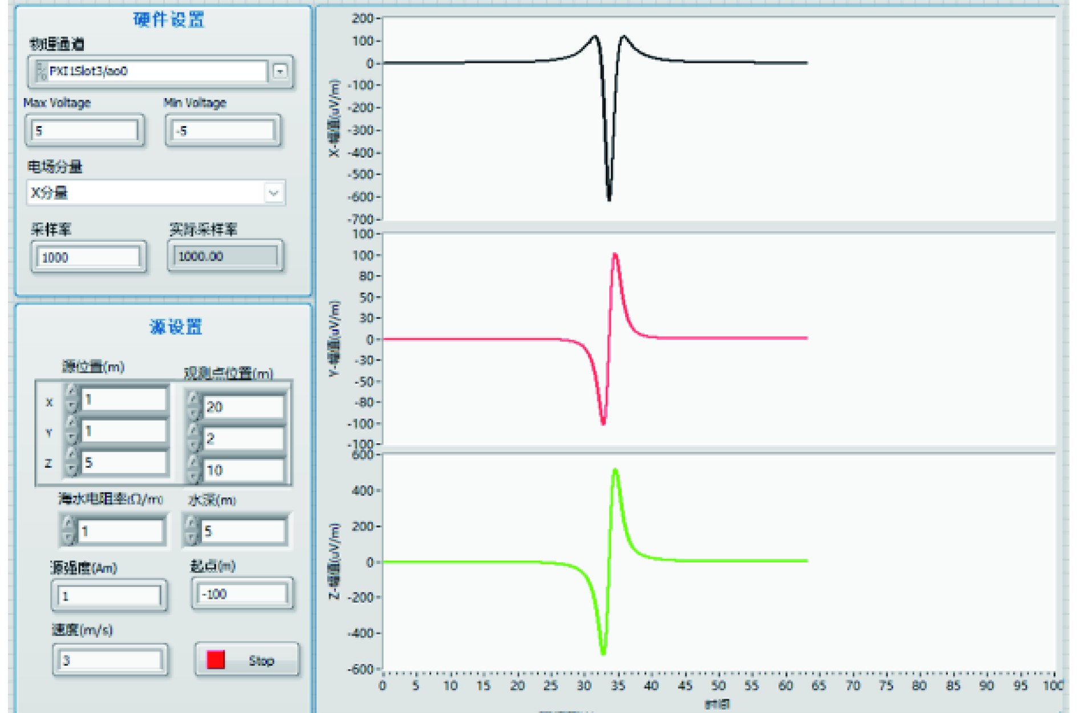Click the Max Voltage input field
The width and height of the screenshot is (1078, 713).
pyautogui.click(x=84, y=131)
